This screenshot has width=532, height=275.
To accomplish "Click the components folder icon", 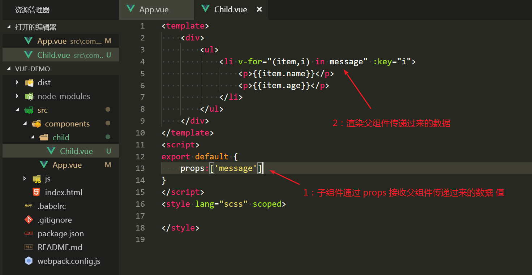I will [36, 124].
